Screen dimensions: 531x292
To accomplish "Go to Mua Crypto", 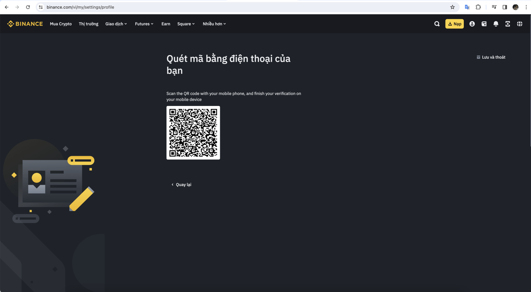I will pos(61,24).
